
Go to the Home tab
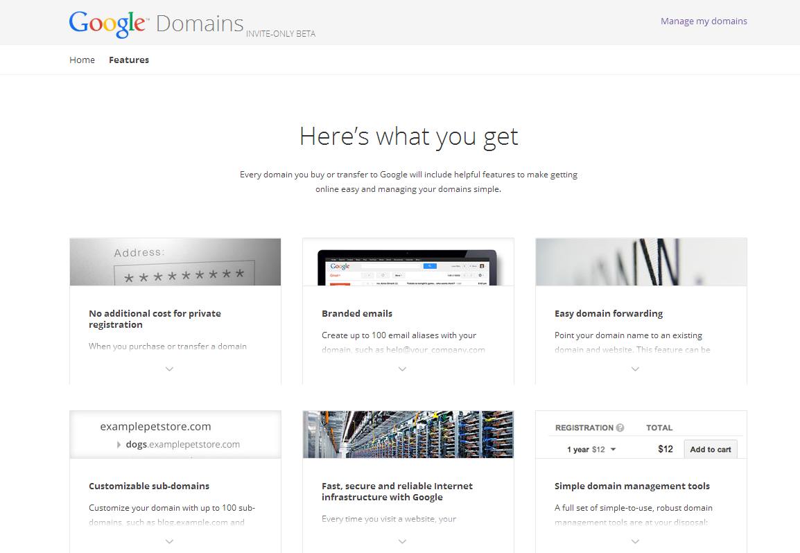(82, 60)
